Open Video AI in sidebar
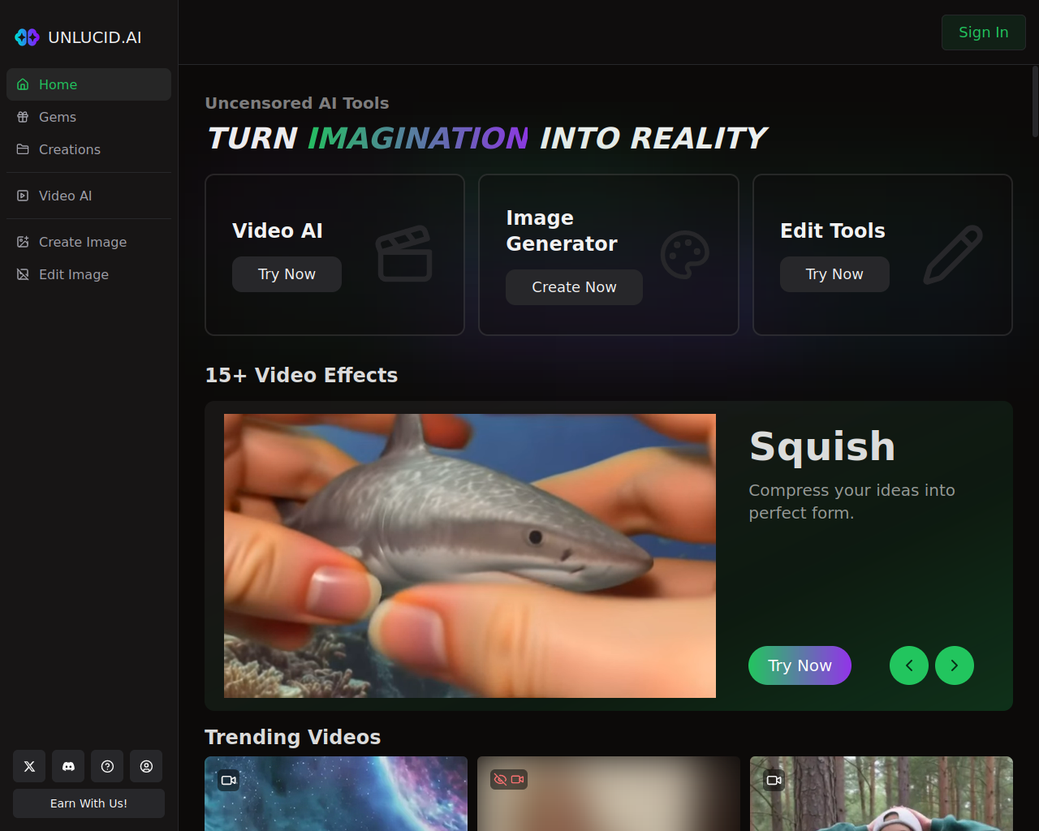Viewport: 1039px width, 831px height. point(88,196)
